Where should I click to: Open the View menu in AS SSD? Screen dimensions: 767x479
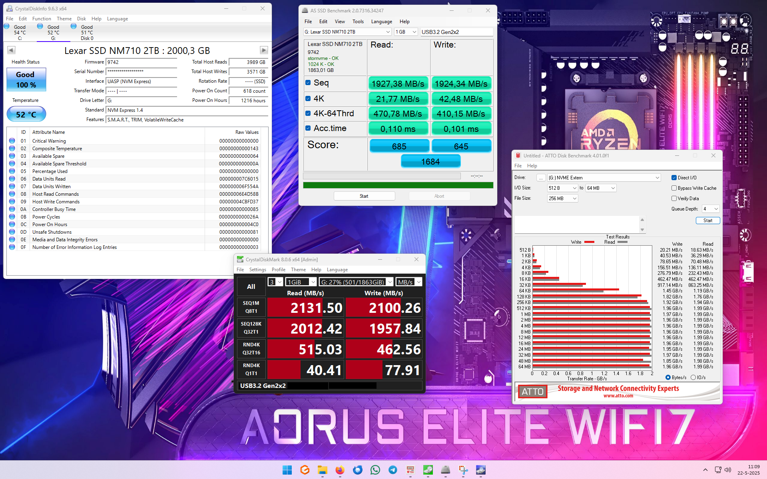tap(340, 22)
